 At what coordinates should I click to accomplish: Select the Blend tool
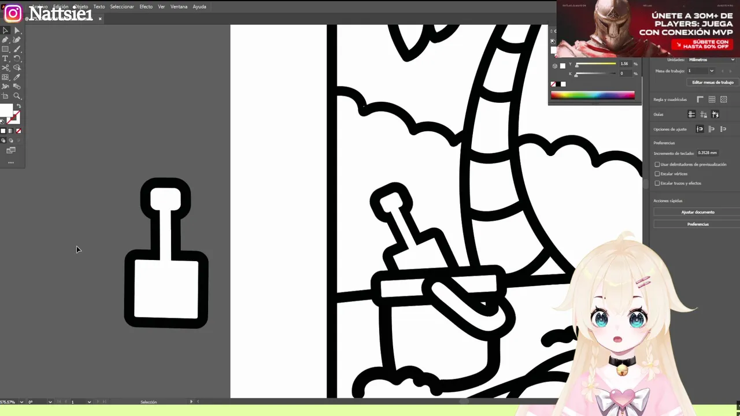17,86
